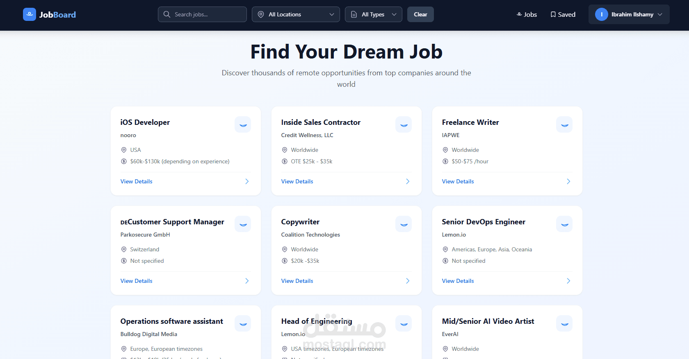Click the Inside Sales Contractor title
The width and height of the screenshot is (689, 359).
coord(321,122)
